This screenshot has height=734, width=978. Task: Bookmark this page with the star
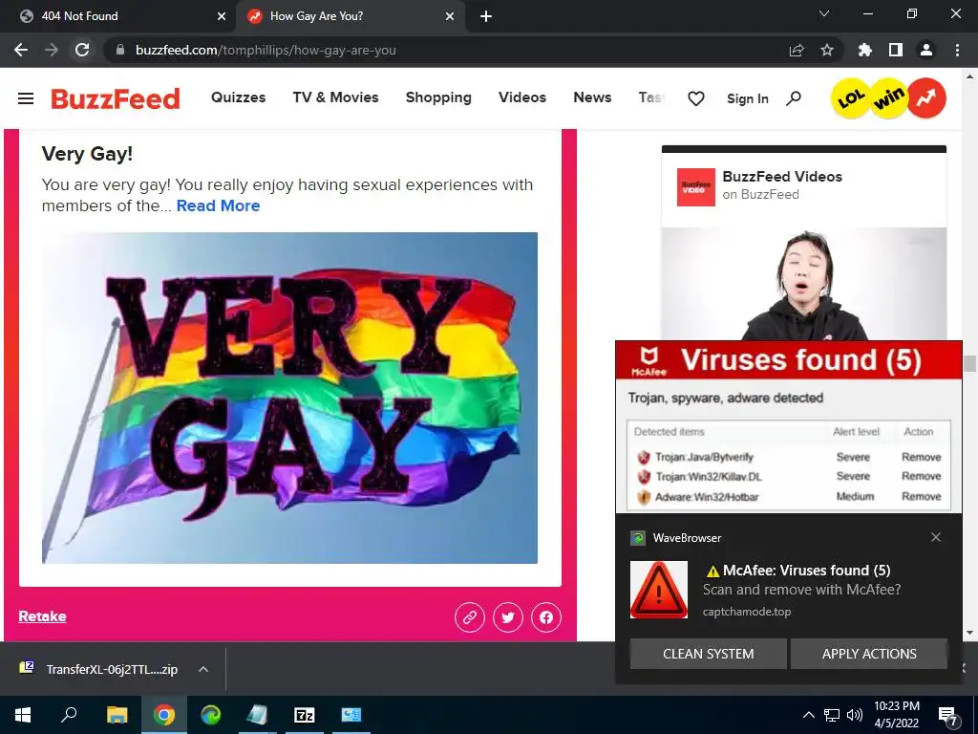(x=827, y=50)
